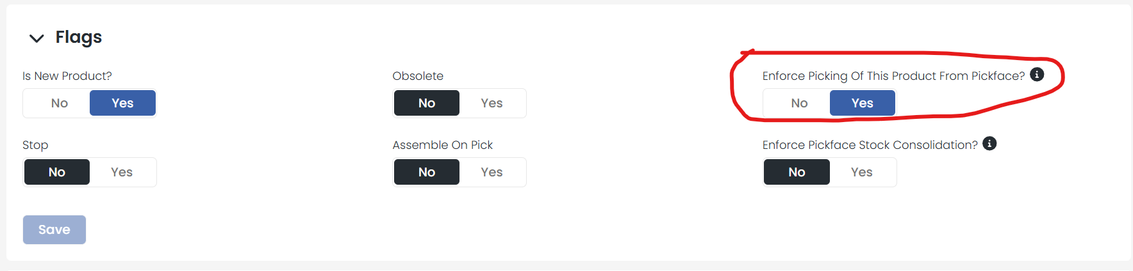Collapse the Flags section chevron
Screen dimensions: 1133x271
pyautogui.click(x=37, y=38)
